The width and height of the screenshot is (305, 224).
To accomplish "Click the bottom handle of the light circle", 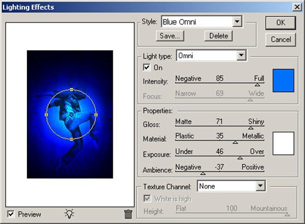I will tap(71, 139).
